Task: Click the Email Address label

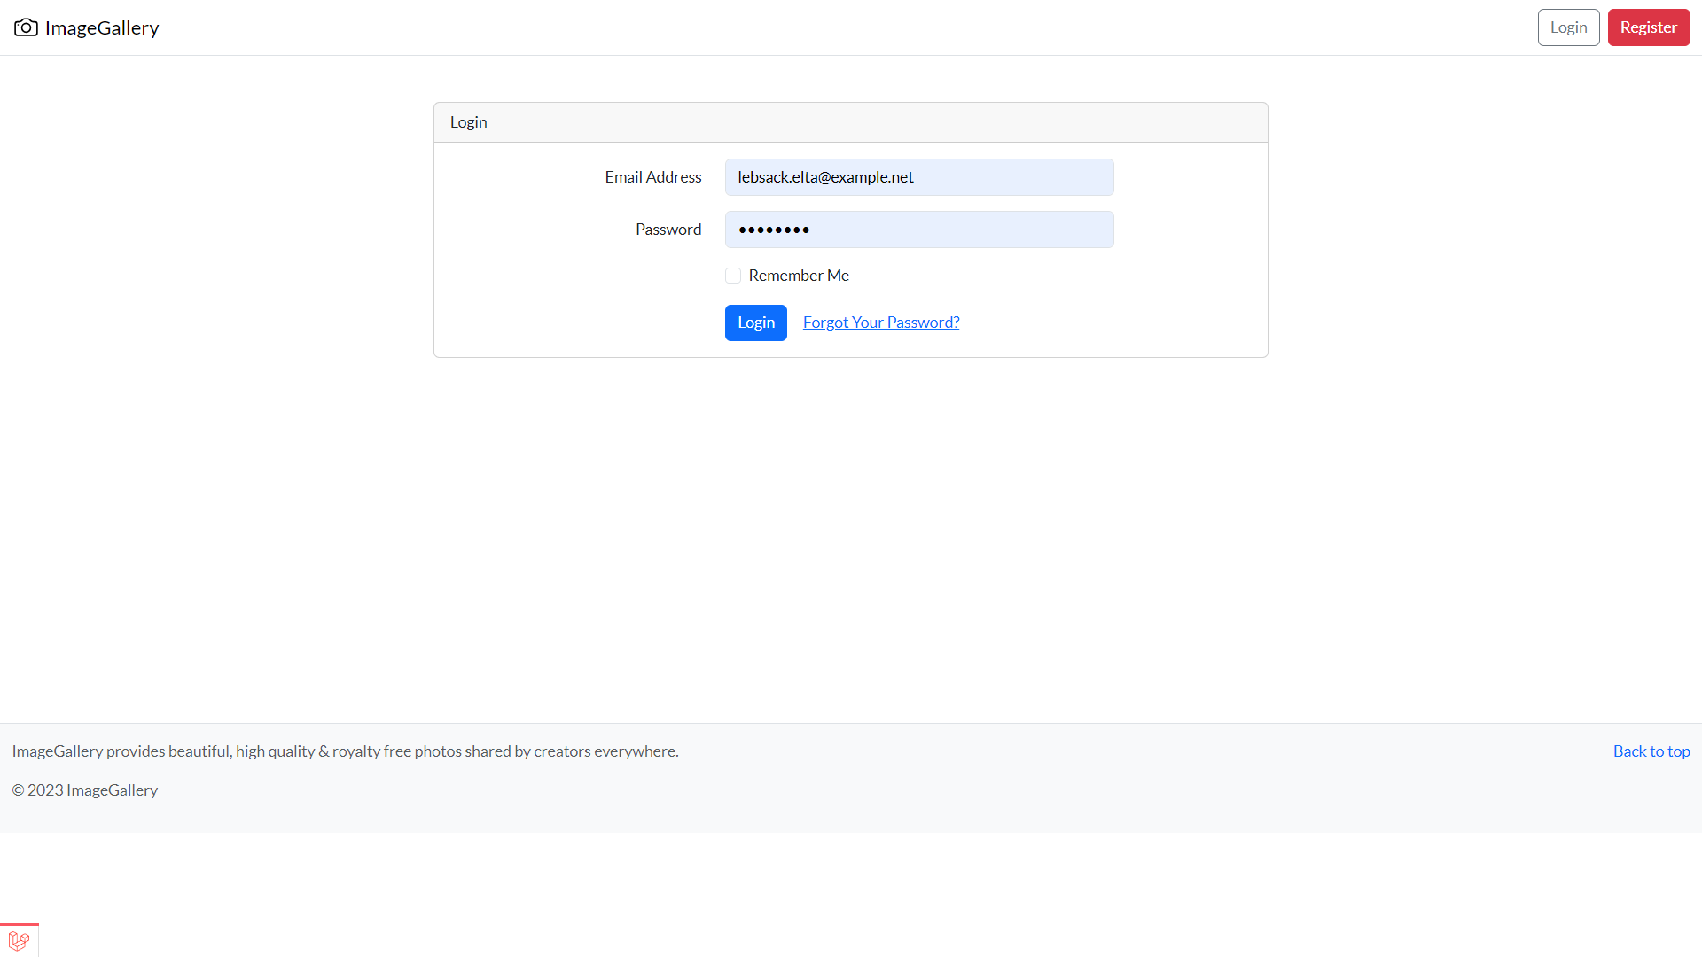Action: 653,177
